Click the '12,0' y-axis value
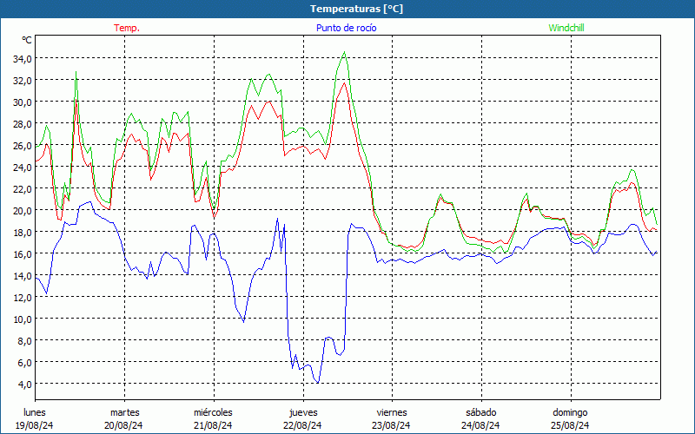 pos(23,298)
